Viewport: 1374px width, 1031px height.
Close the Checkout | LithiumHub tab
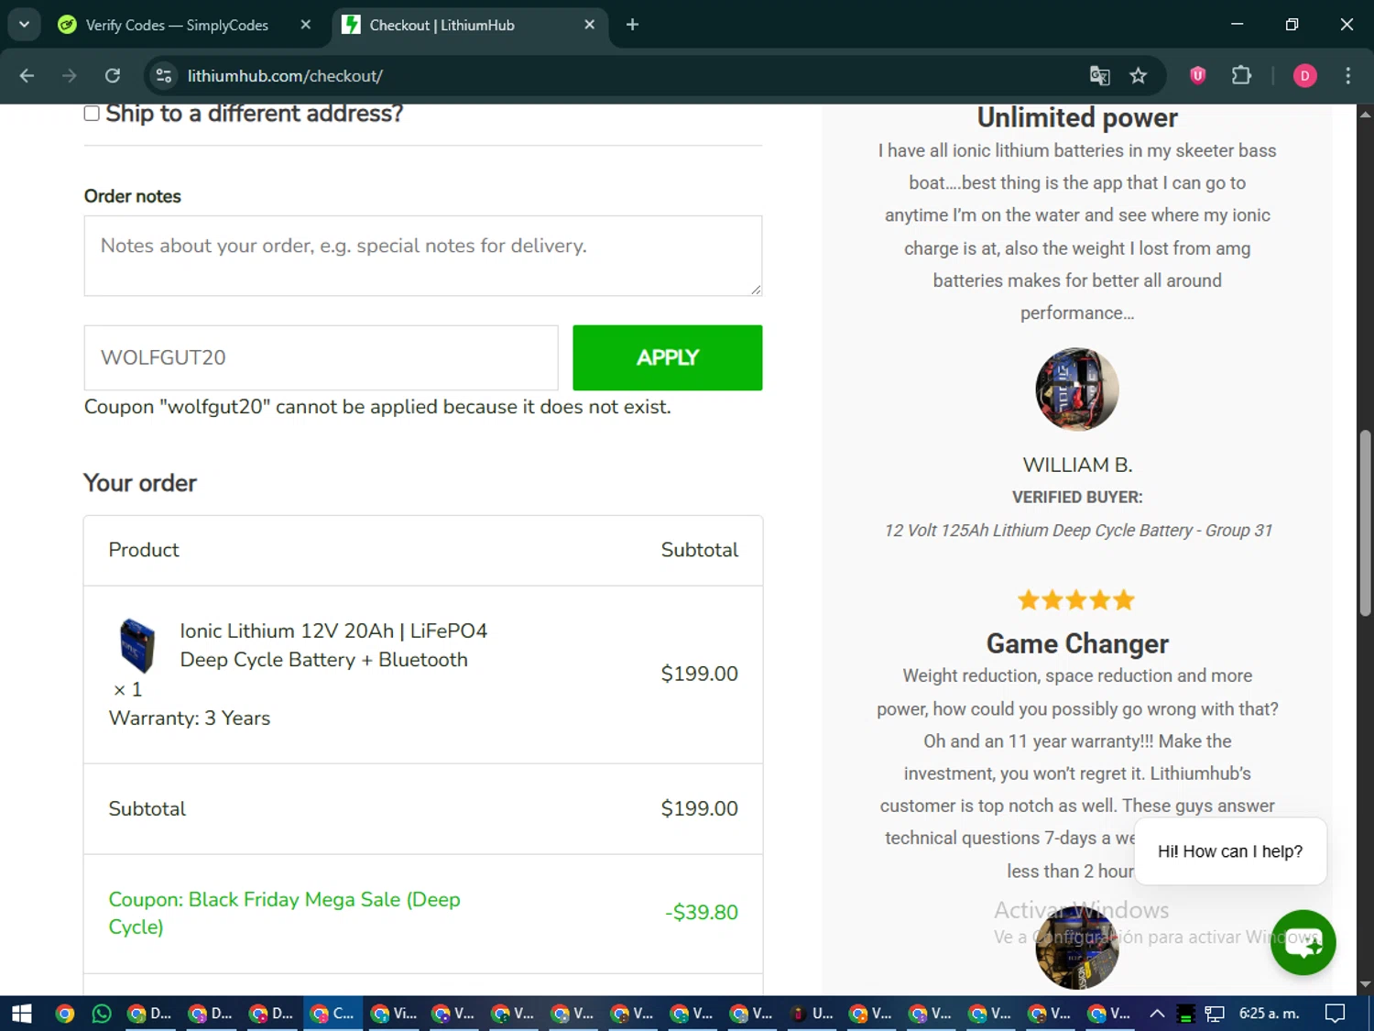click(x=590, y=25)
